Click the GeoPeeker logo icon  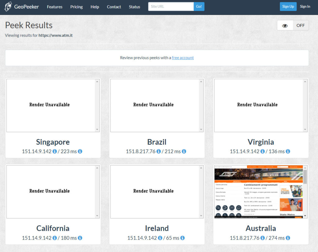tap(8, 7)
